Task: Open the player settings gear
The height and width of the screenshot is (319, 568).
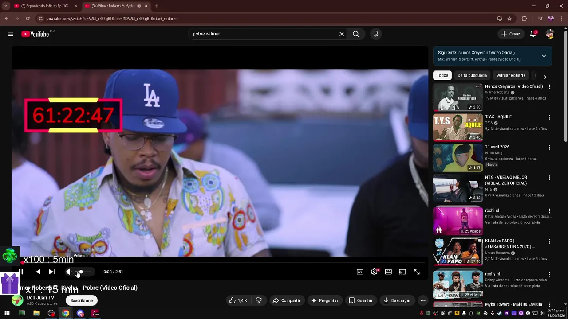Action: 374,272
